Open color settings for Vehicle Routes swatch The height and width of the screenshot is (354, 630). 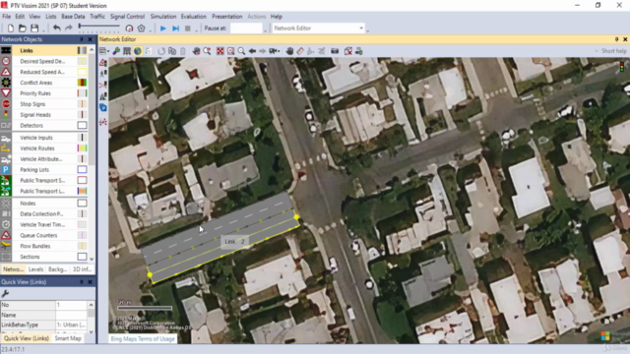82,148
